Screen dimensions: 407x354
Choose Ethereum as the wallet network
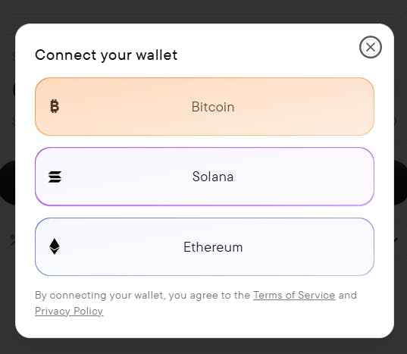[205, 246]
